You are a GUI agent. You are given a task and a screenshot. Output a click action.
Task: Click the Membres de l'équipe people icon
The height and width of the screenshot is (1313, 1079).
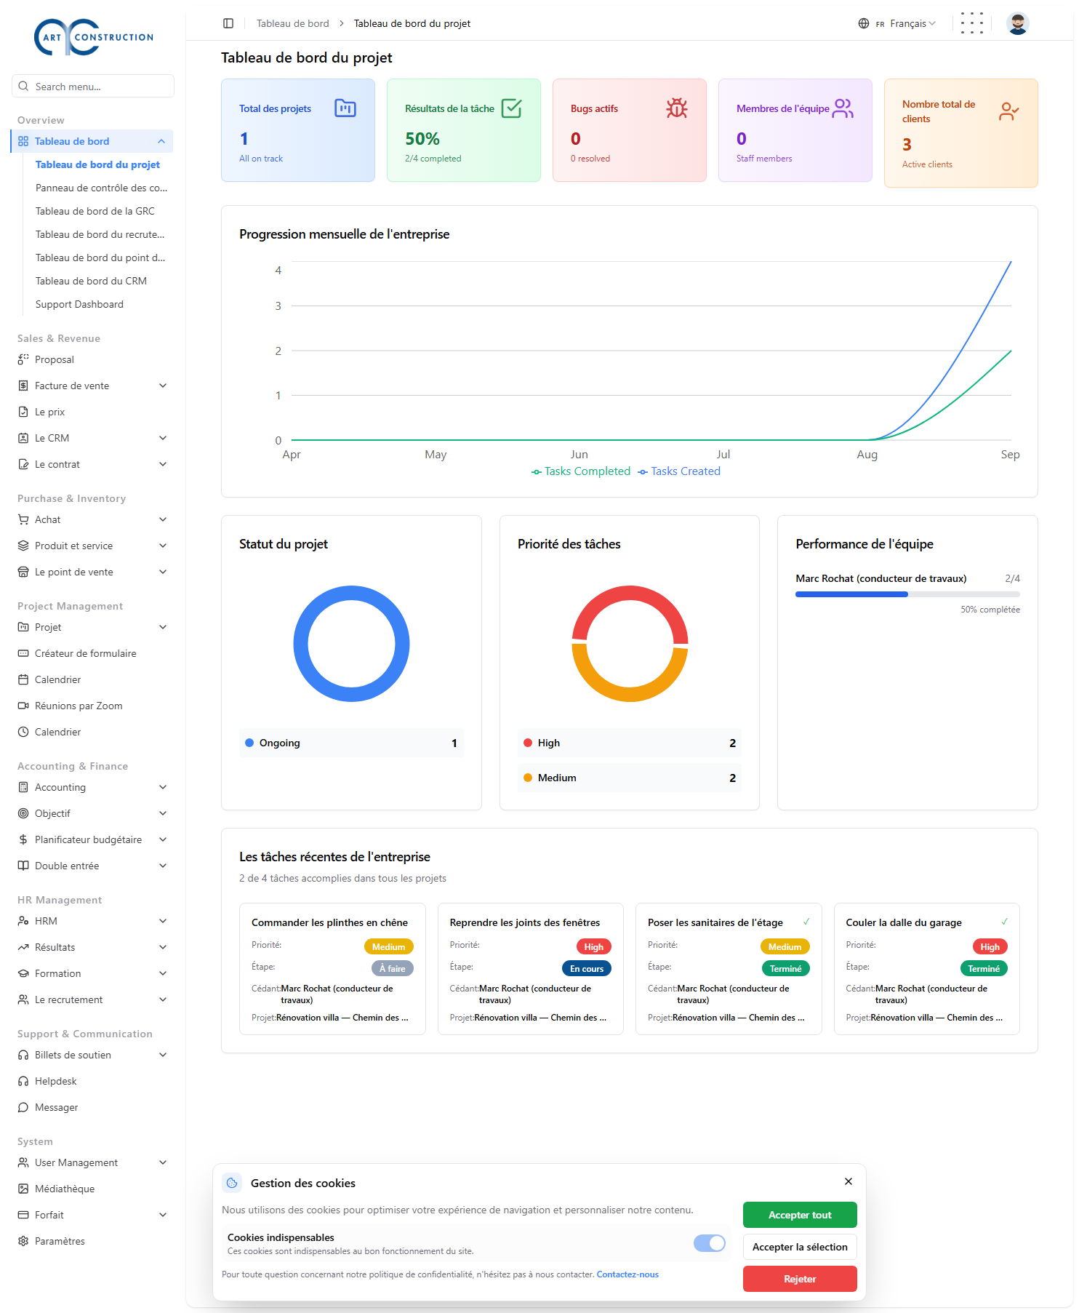843,108
